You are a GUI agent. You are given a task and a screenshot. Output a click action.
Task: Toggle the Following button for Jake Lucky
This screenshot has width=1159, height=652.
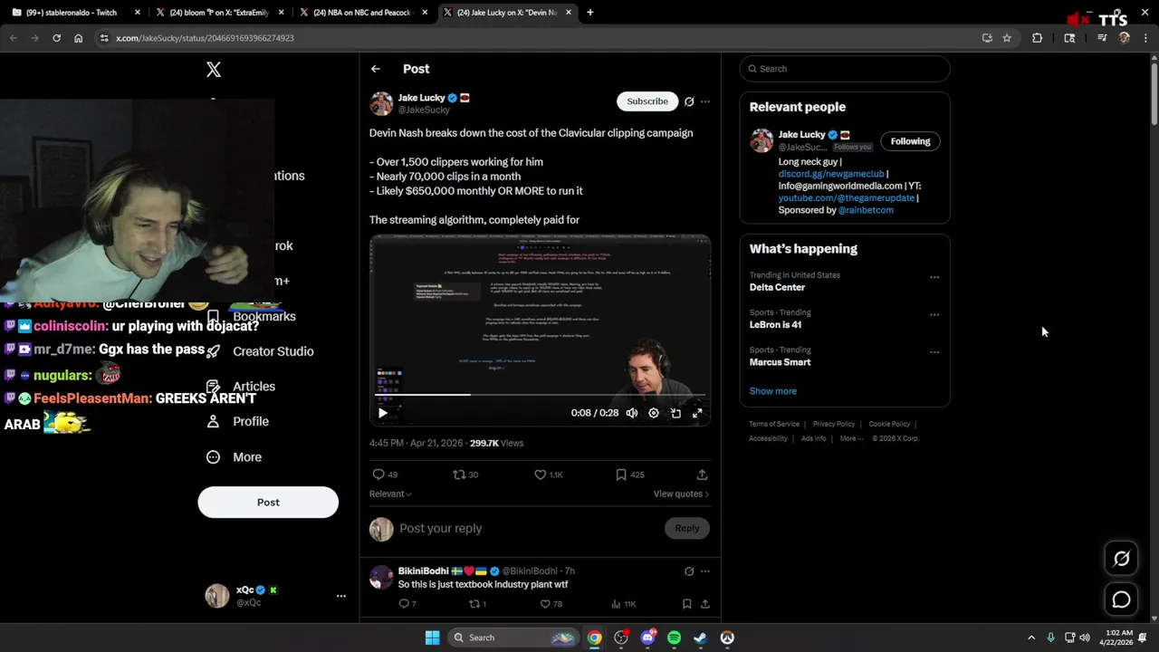pos(910,141)
